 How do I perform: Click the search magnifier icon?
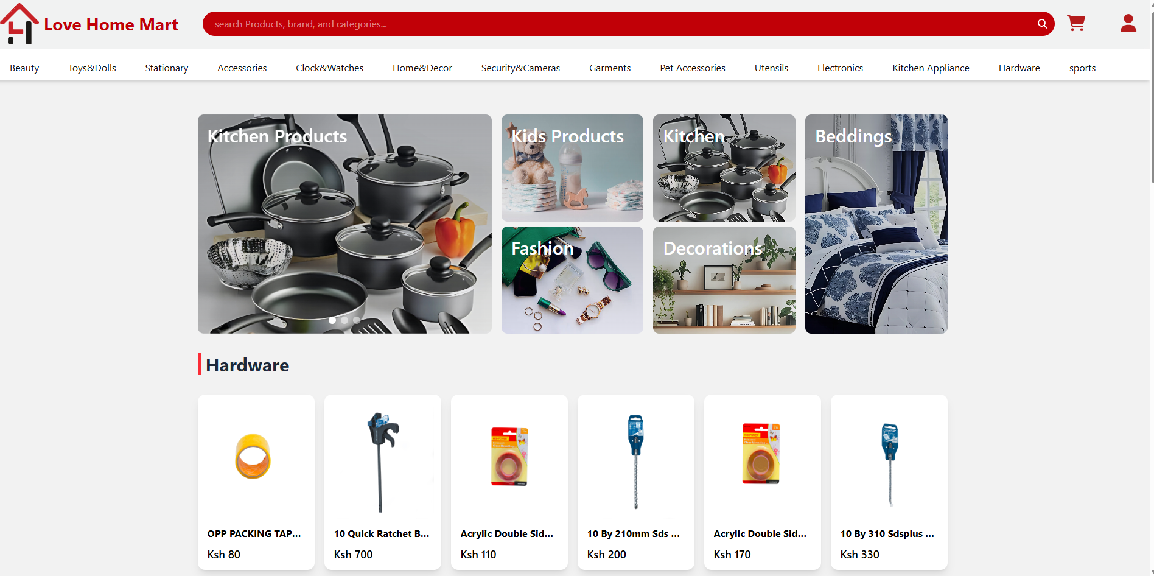[1042, 24]
